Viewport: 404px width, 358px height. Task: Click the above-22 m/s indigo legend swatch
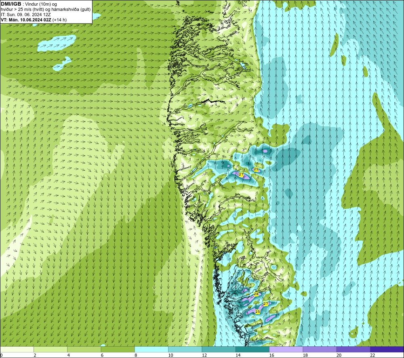[387, 349]
